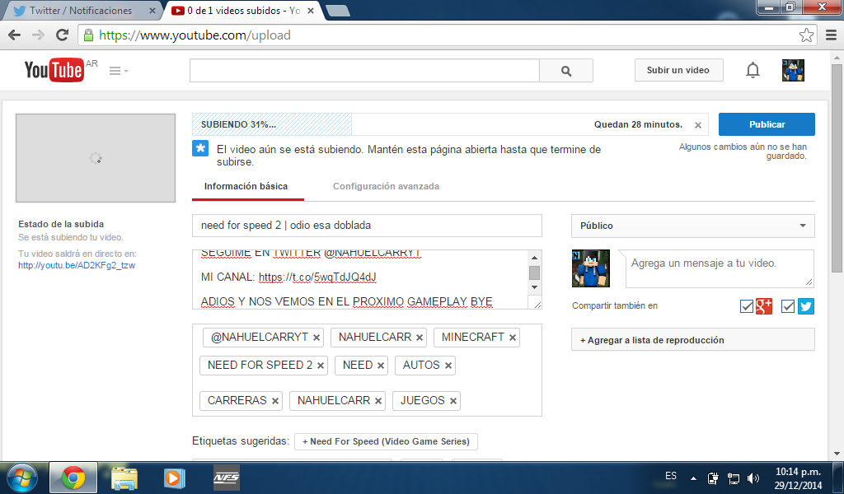This screenshot has height=494, width=844.
Task: Open the YouTube guide menu icon
Action: 119,71
